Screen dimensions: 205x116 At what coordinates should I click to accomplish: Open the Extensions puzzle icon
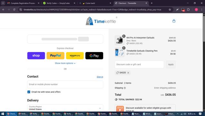(188, 10)
